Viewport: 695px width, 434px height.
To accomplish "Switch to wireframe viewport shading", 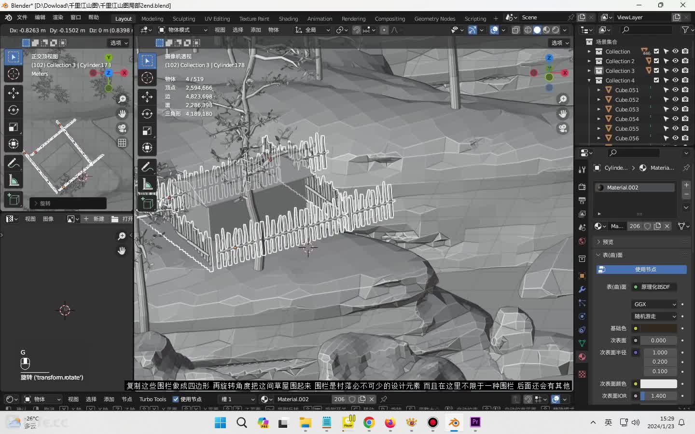I will (528, 30).
